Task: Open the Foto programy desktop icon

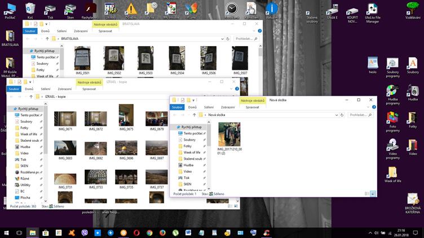Action: 392,122
